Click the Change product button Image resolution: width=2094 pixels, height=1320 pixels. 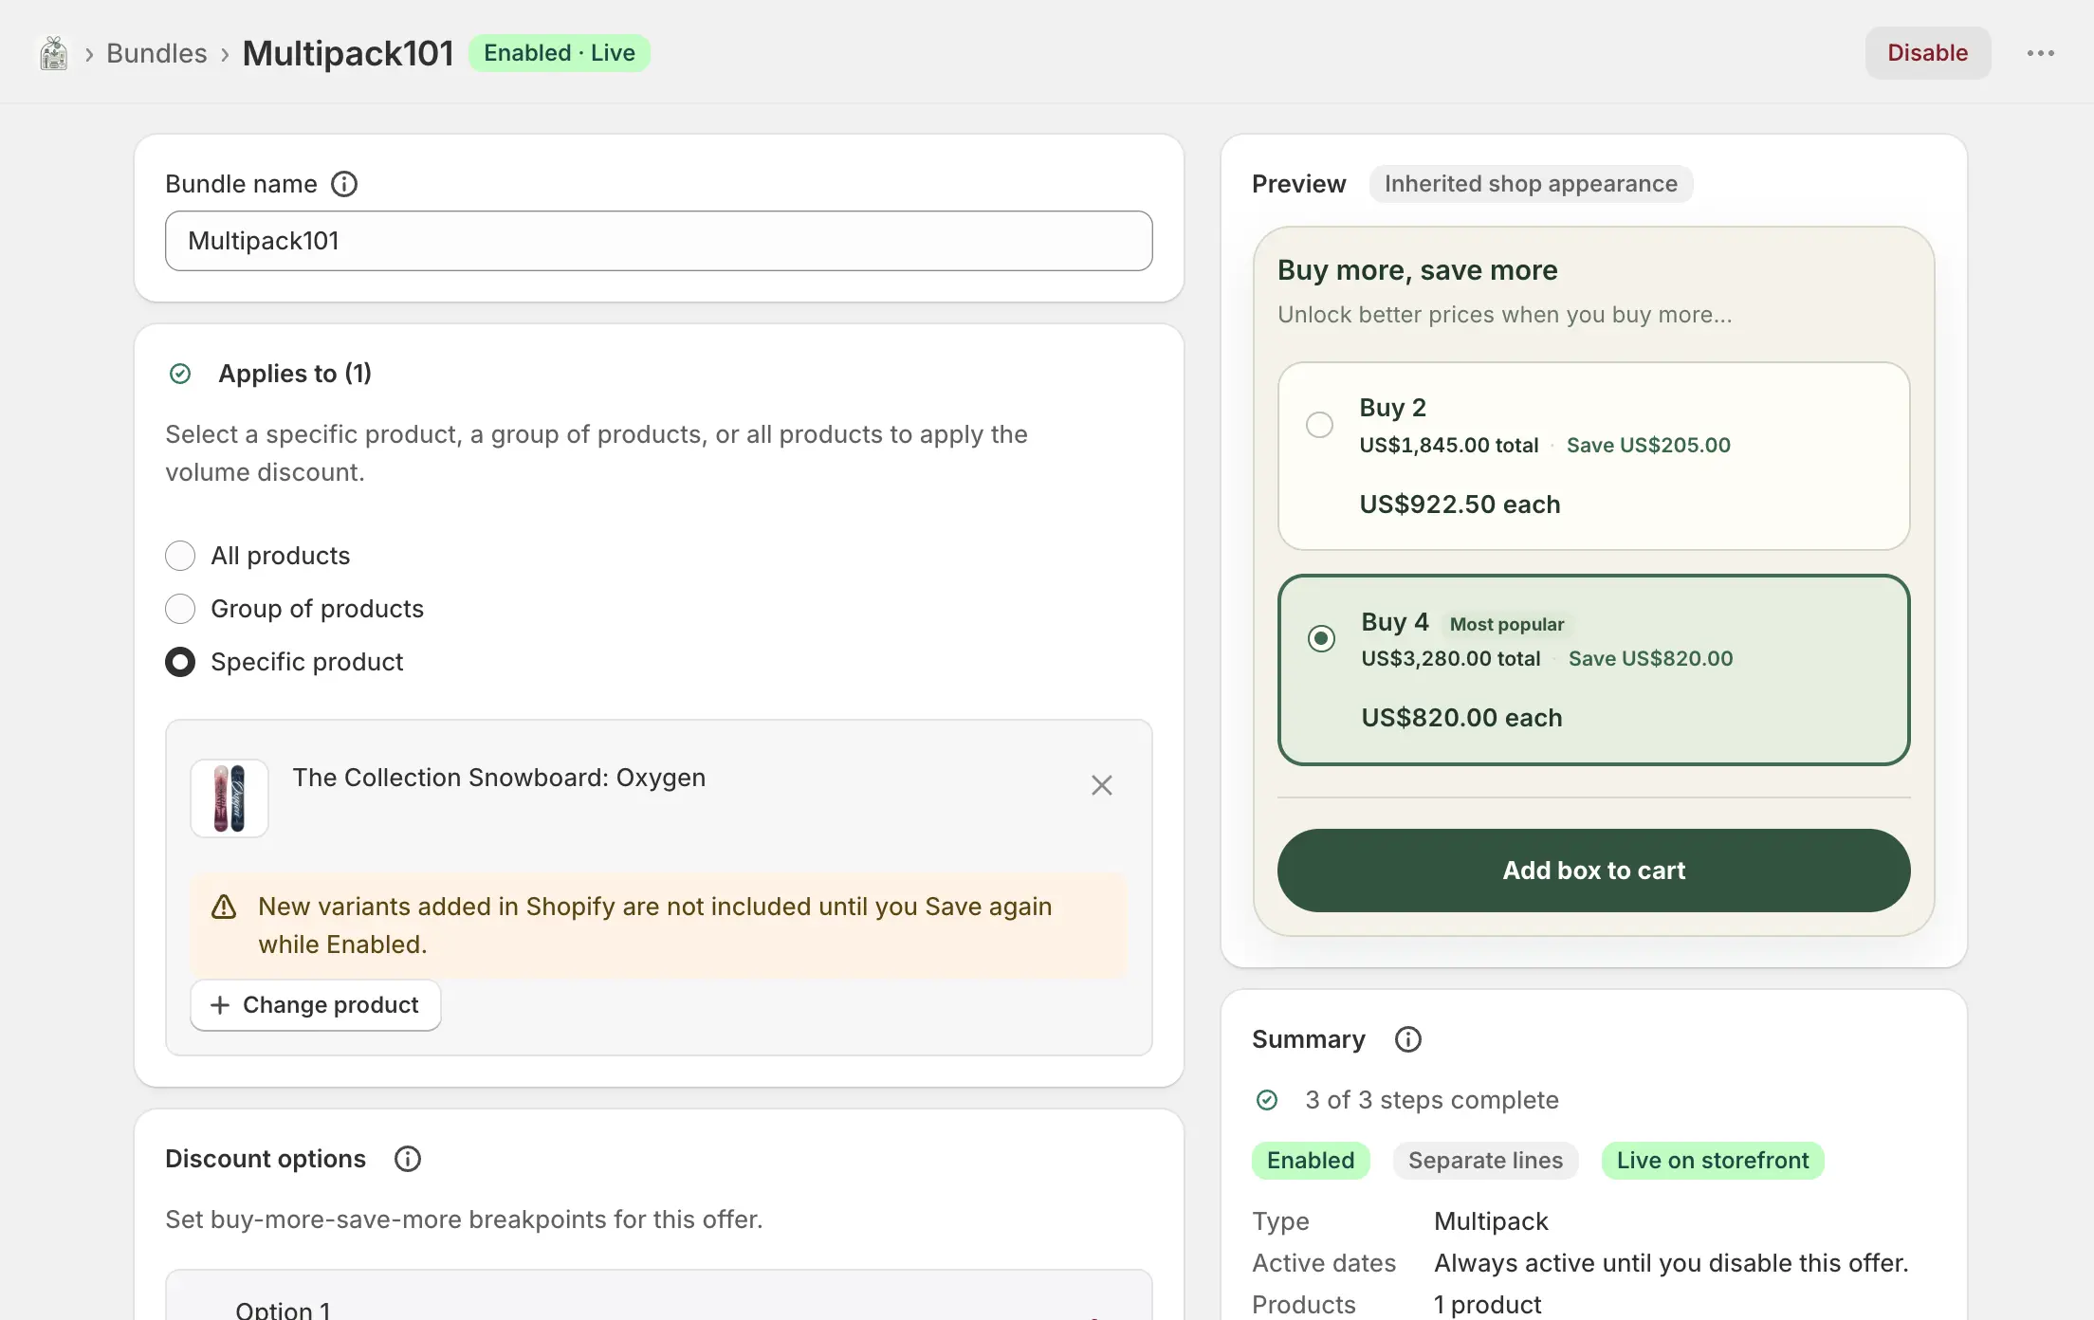(315, 1005)
